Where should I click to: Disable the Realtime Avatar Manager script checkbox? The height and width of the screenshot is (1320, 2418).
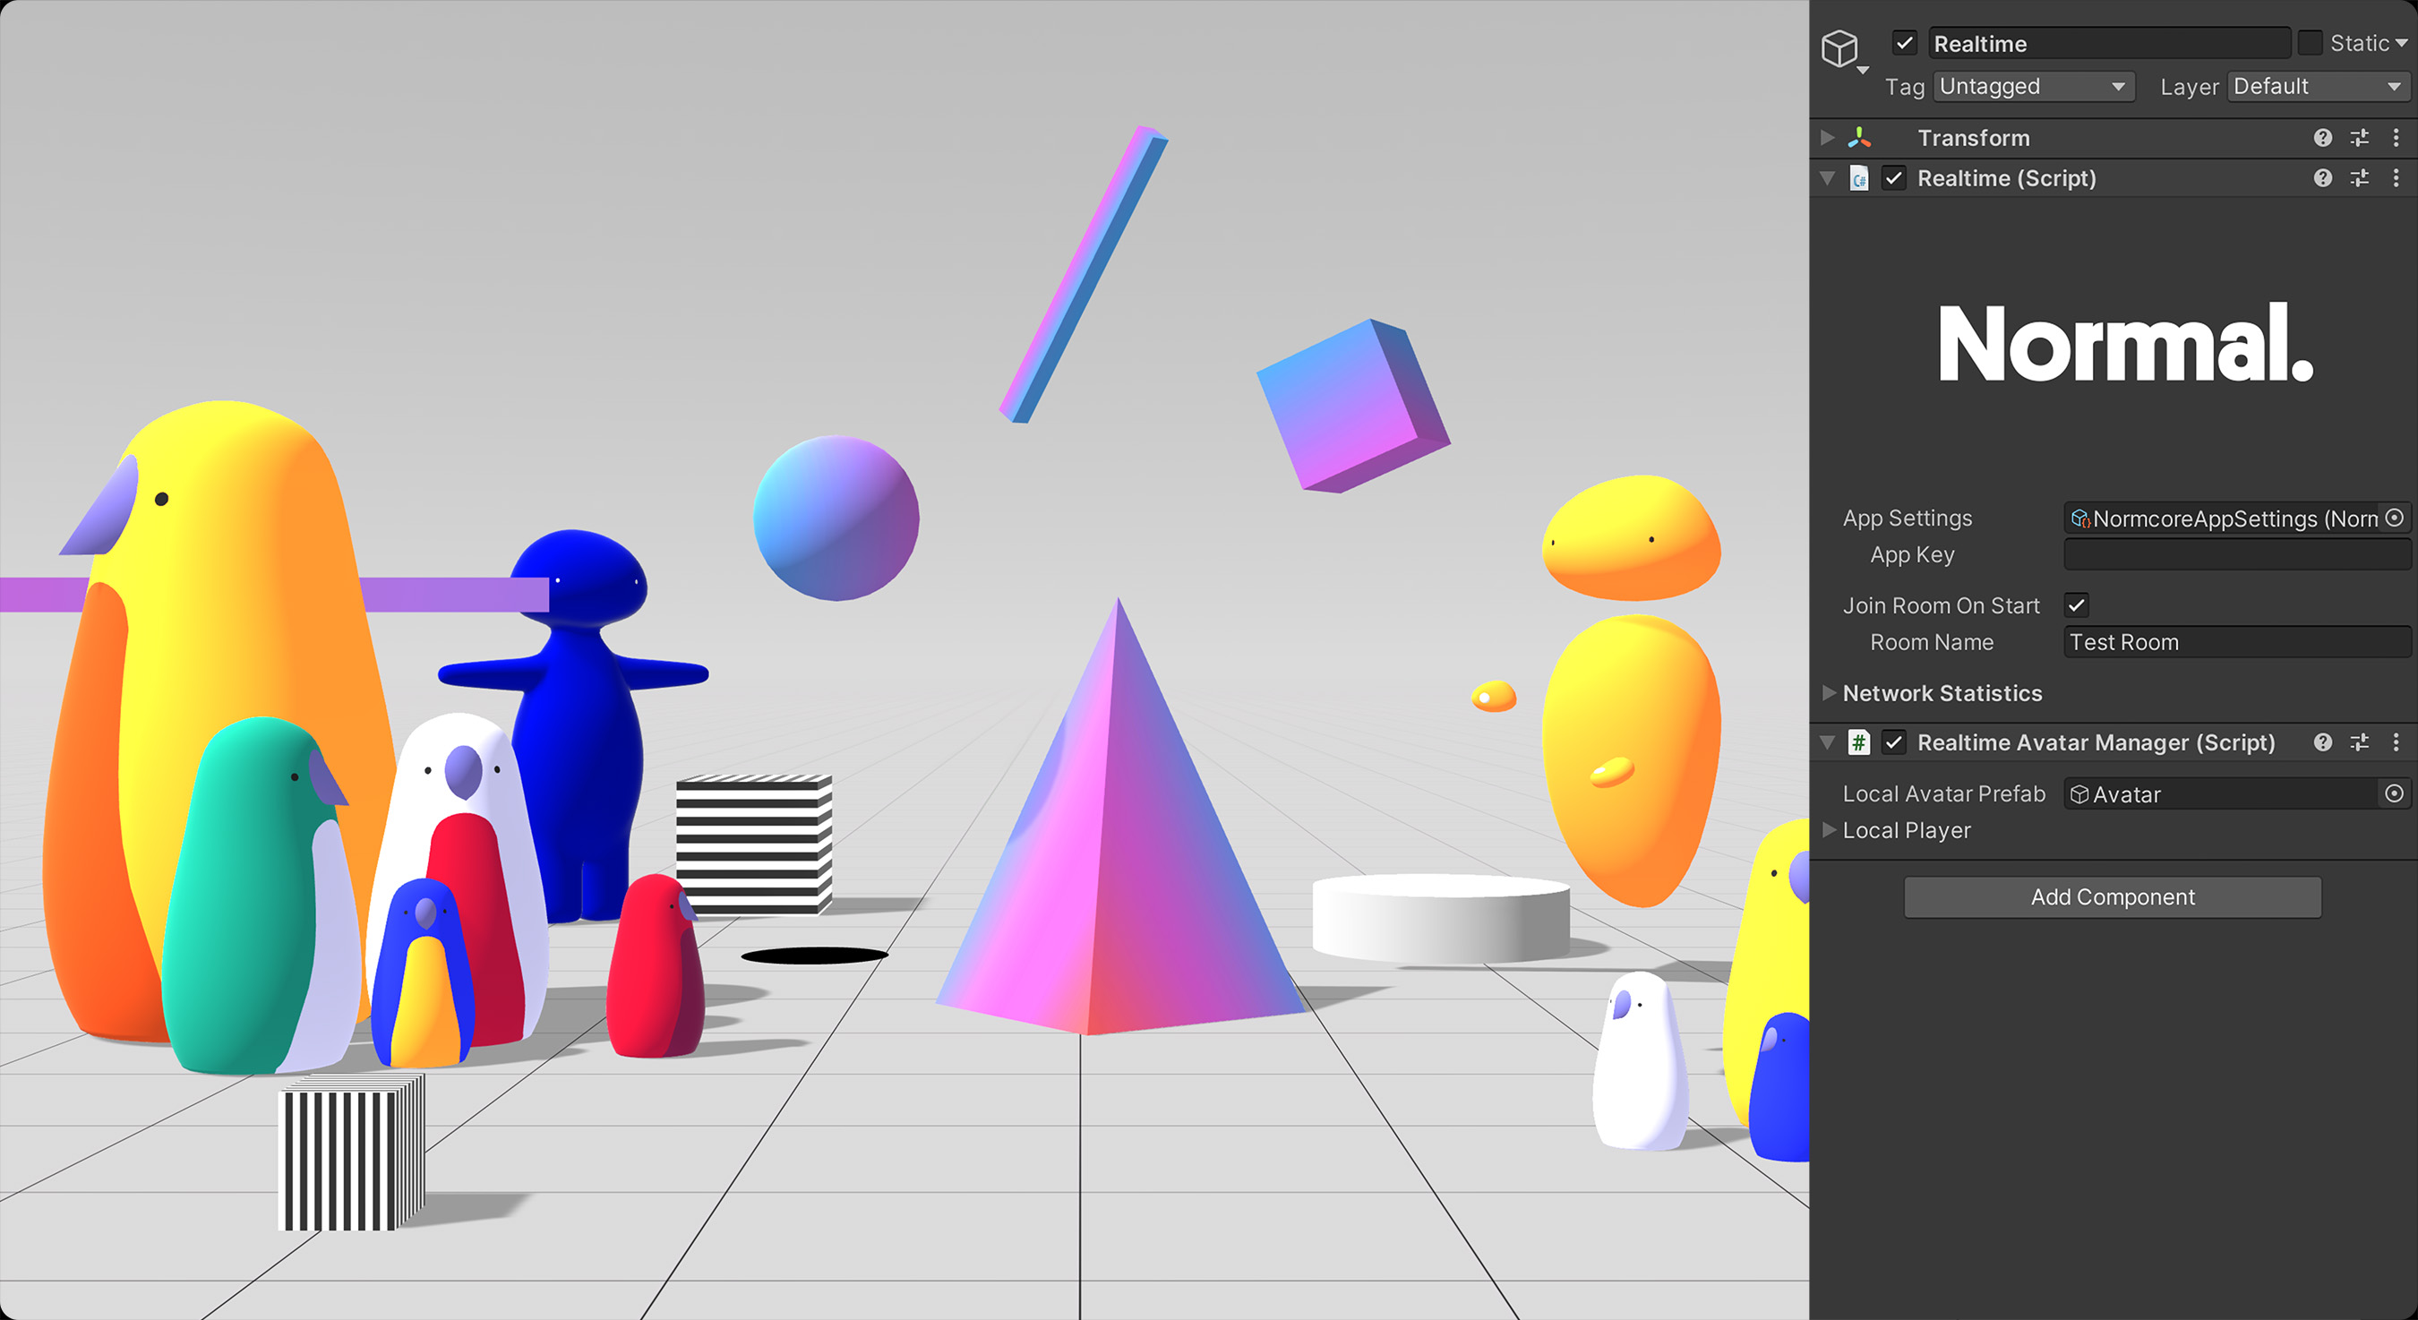[1894, 742]
